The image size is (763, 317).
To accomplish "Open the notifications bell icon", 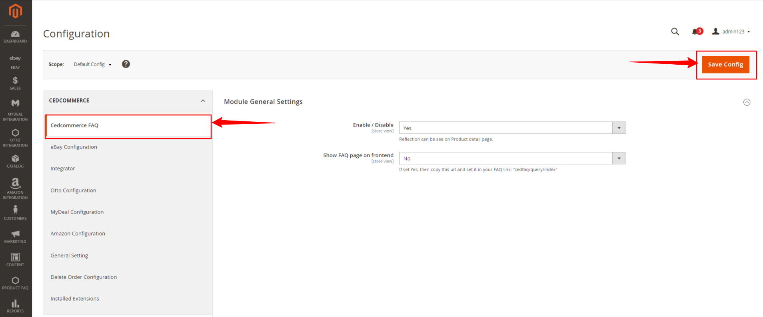I will pyautogui.click(x=697, y=32).
